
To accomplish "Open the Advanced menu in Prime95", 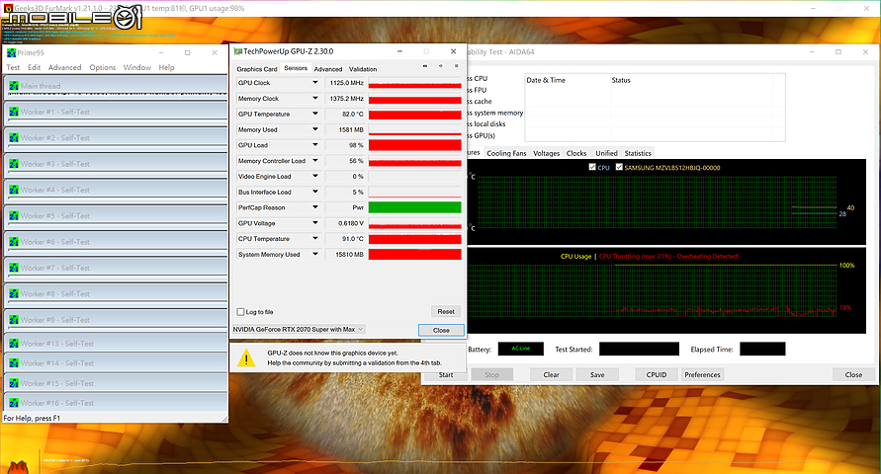I will coord(64,67).
